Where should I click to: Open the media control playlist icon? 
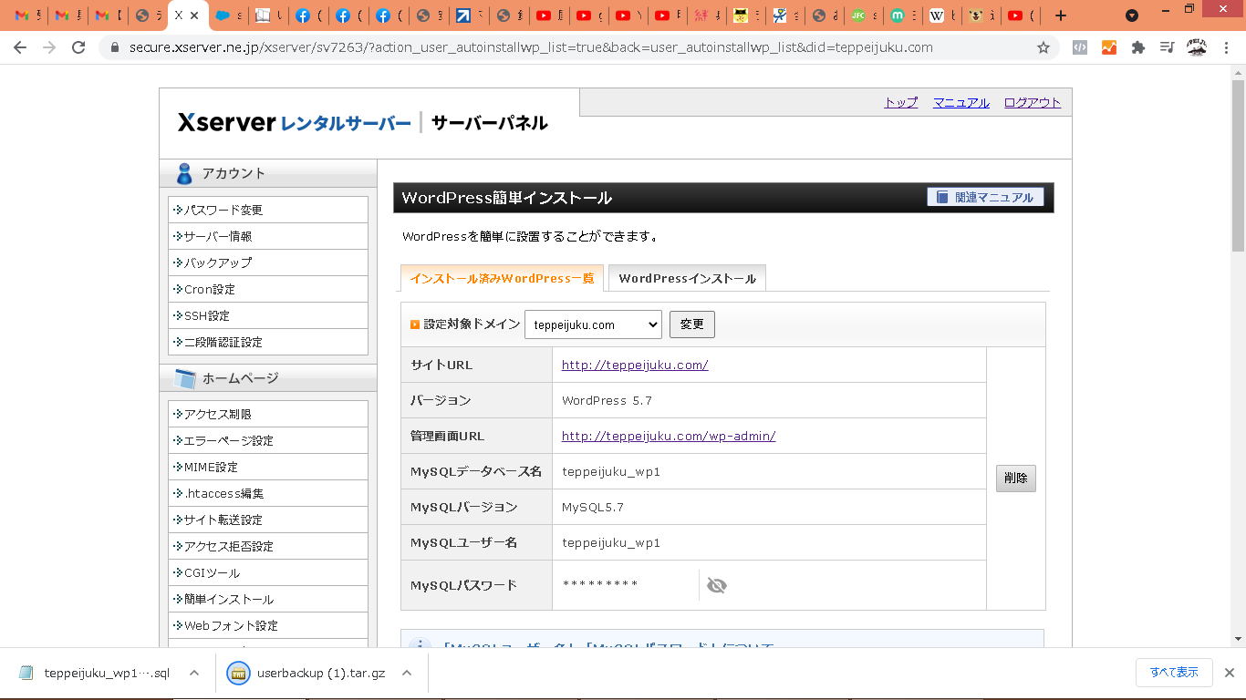(1168, 47)
